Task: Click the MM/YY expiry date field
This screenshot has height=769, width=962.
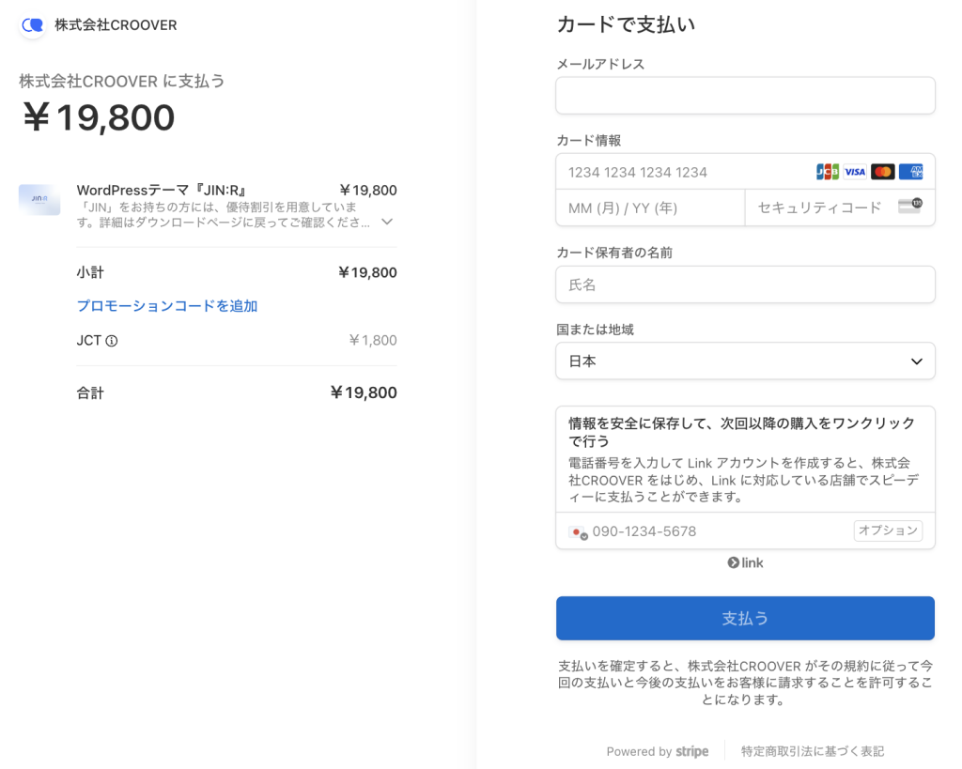Action: (650, 208)
